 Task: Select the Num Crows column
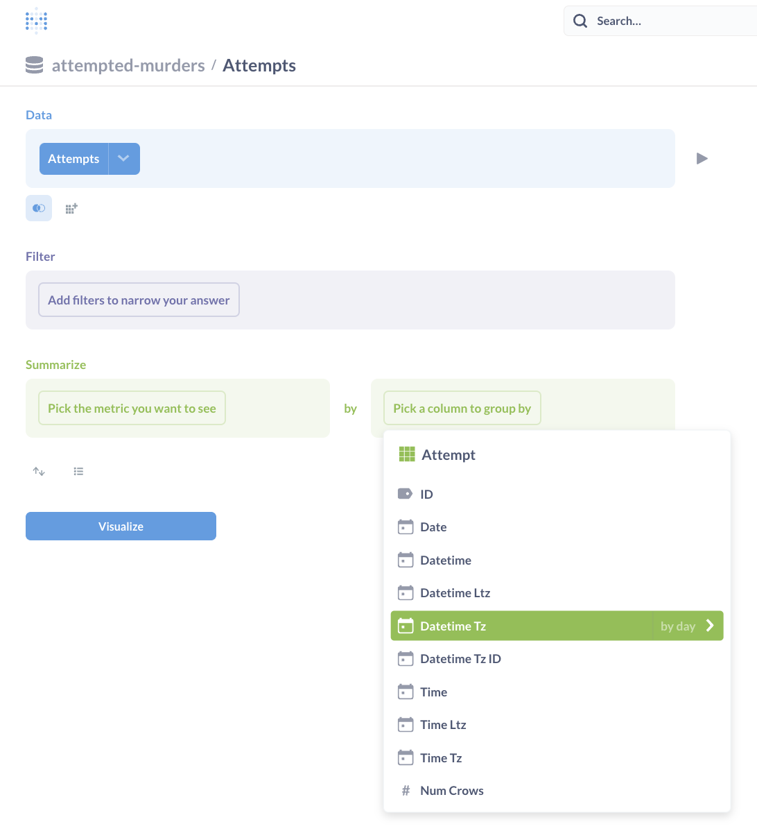[x=451, y=790]
